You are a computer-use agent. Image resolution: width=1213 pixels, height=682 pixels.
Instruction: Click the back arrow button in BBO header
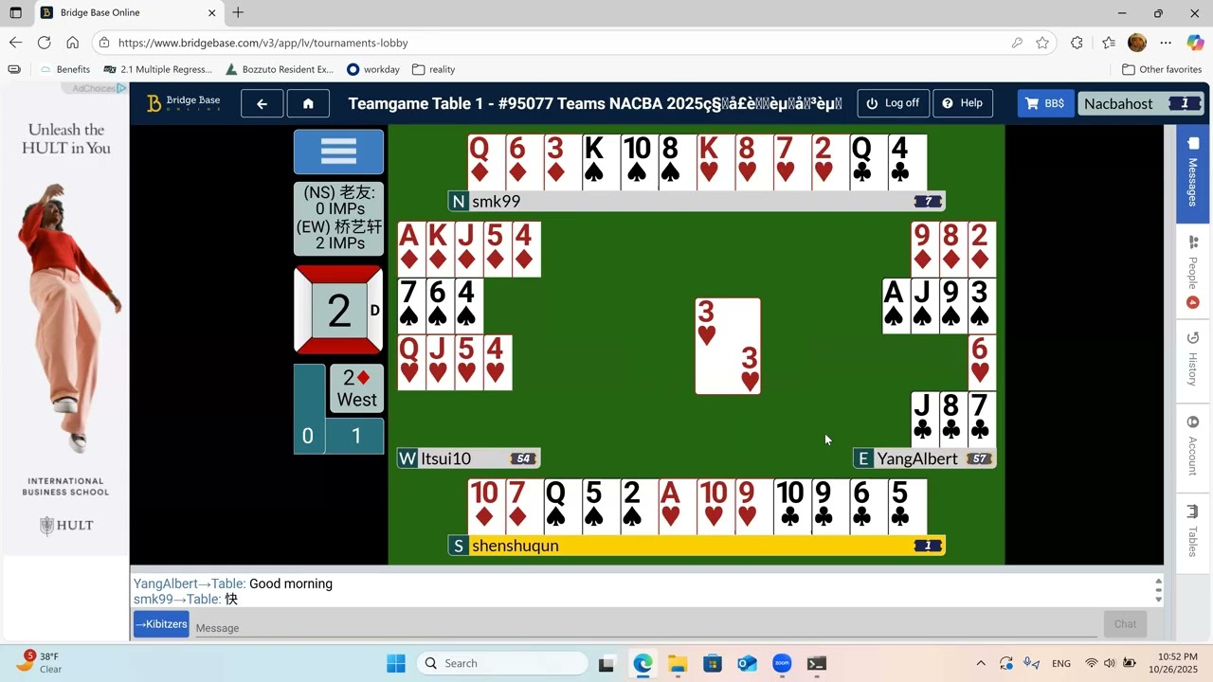262,103
